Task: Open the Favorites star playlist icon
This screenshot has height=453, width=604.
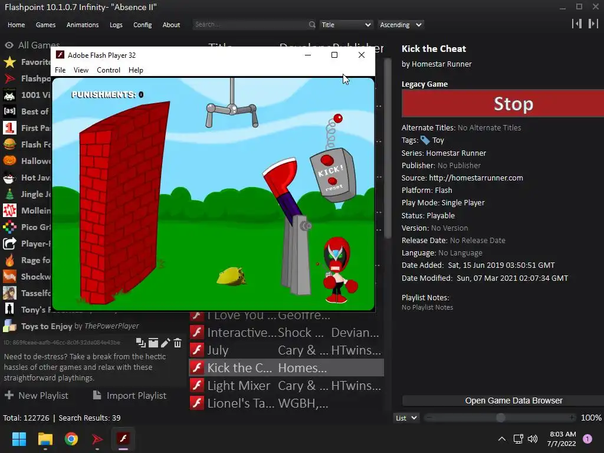Action: (9, 62)
